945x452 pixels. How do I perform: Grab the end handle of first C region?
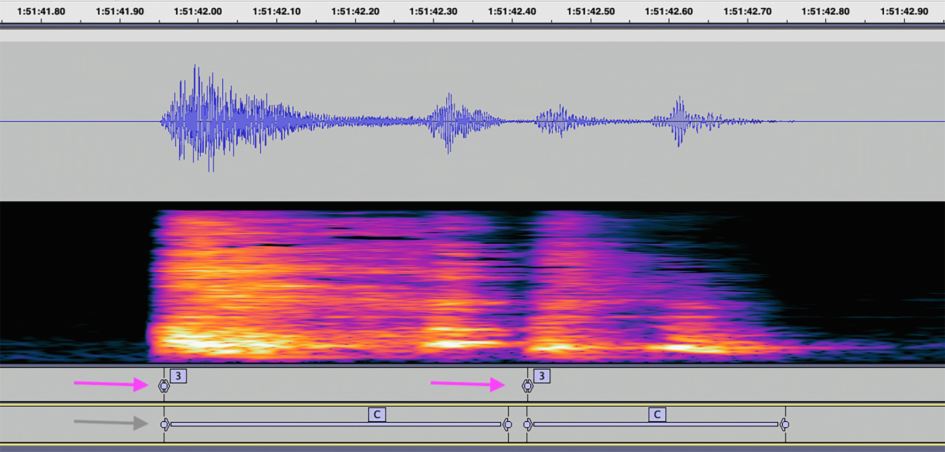(508, 424)
